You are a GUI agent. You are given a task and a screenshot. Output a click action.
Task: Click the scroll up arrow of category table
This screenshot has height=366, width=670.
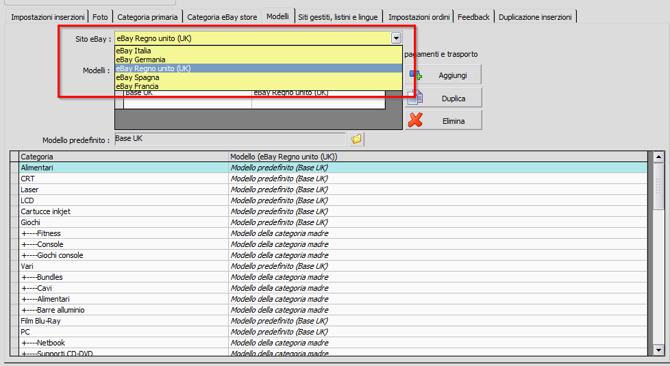pos(658,157)
